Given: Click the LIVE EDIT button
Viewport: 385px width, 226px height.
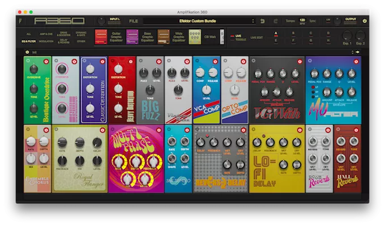Looking at the screenshot, I should point(256,37).
